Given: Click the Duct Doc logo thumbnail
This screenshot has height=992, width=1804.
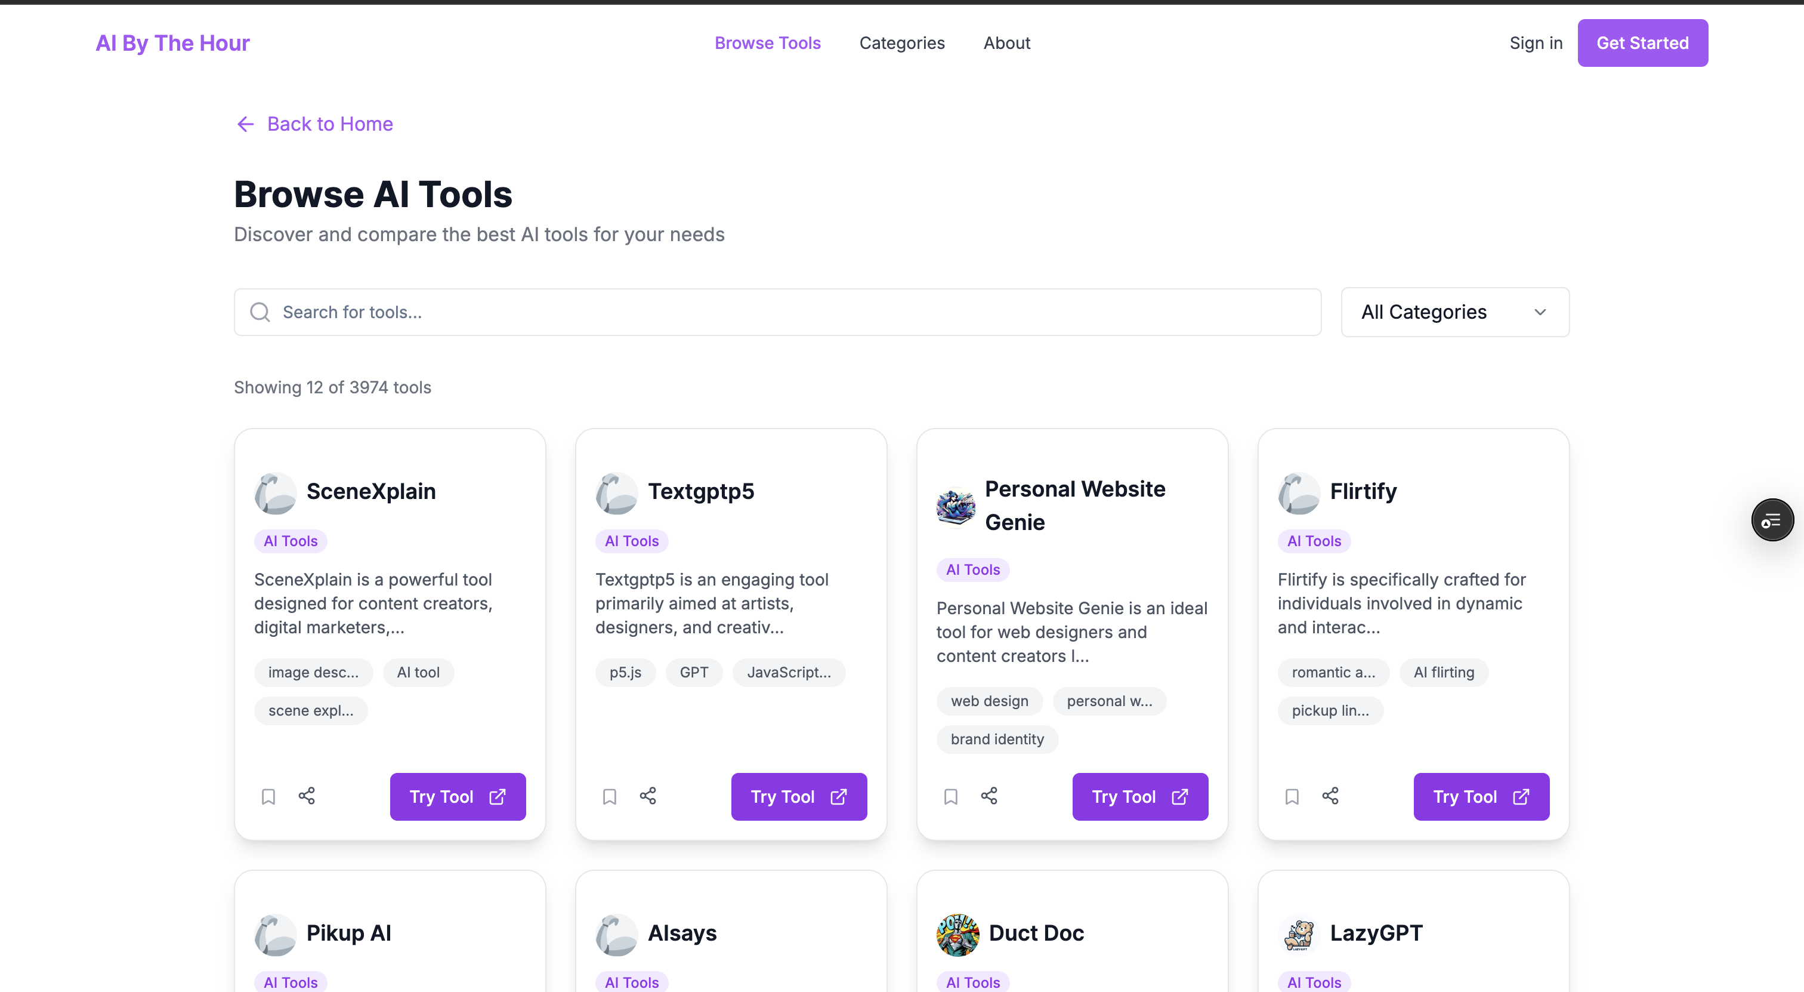Looking at the screenshot, I should [957, 934].
